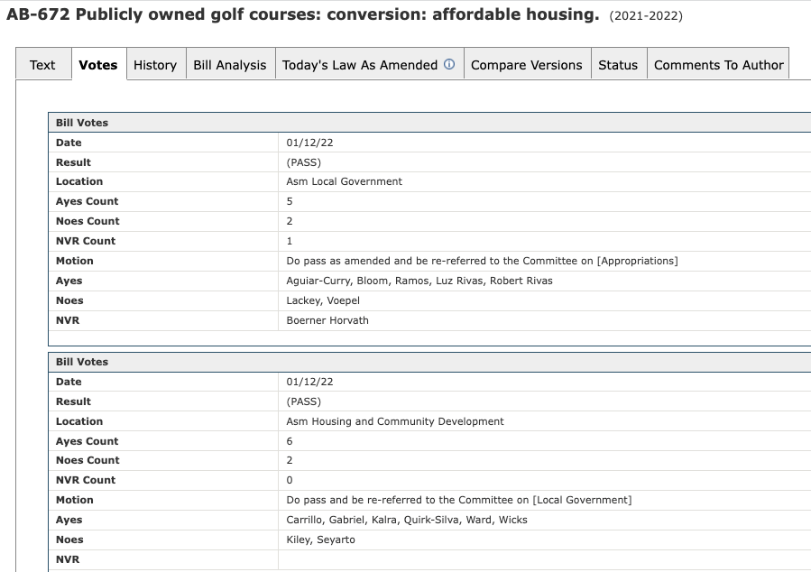Click the motion re-referring to Local Government
The width and height of the screenshot is (811, 572).
459,500
